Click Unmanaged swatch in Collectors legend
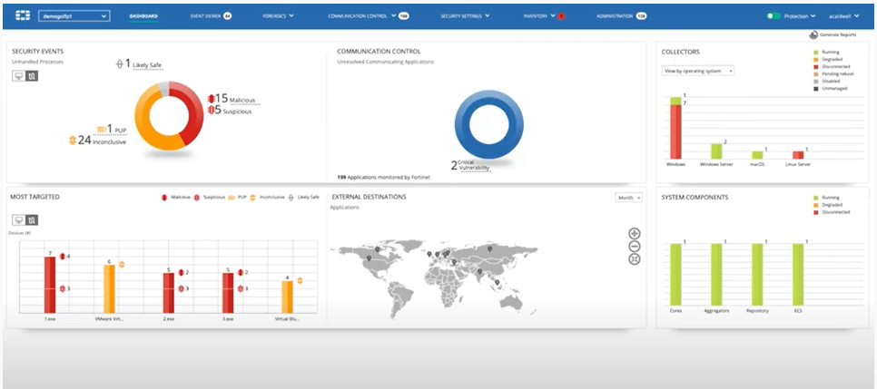 816,88
